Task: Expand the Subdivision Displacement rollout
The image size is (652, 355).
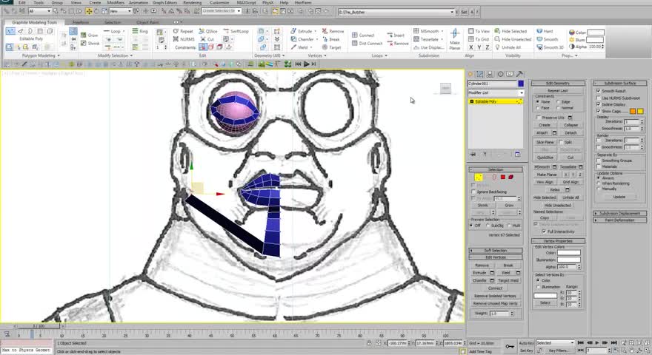Action: [619, 214]
